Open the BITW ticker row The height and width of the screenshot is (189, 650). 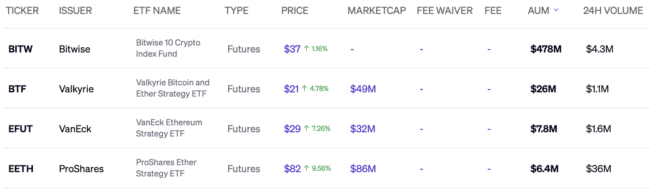20,49
